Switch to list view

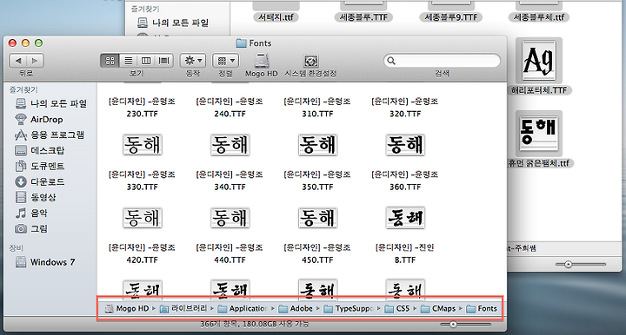128,61
